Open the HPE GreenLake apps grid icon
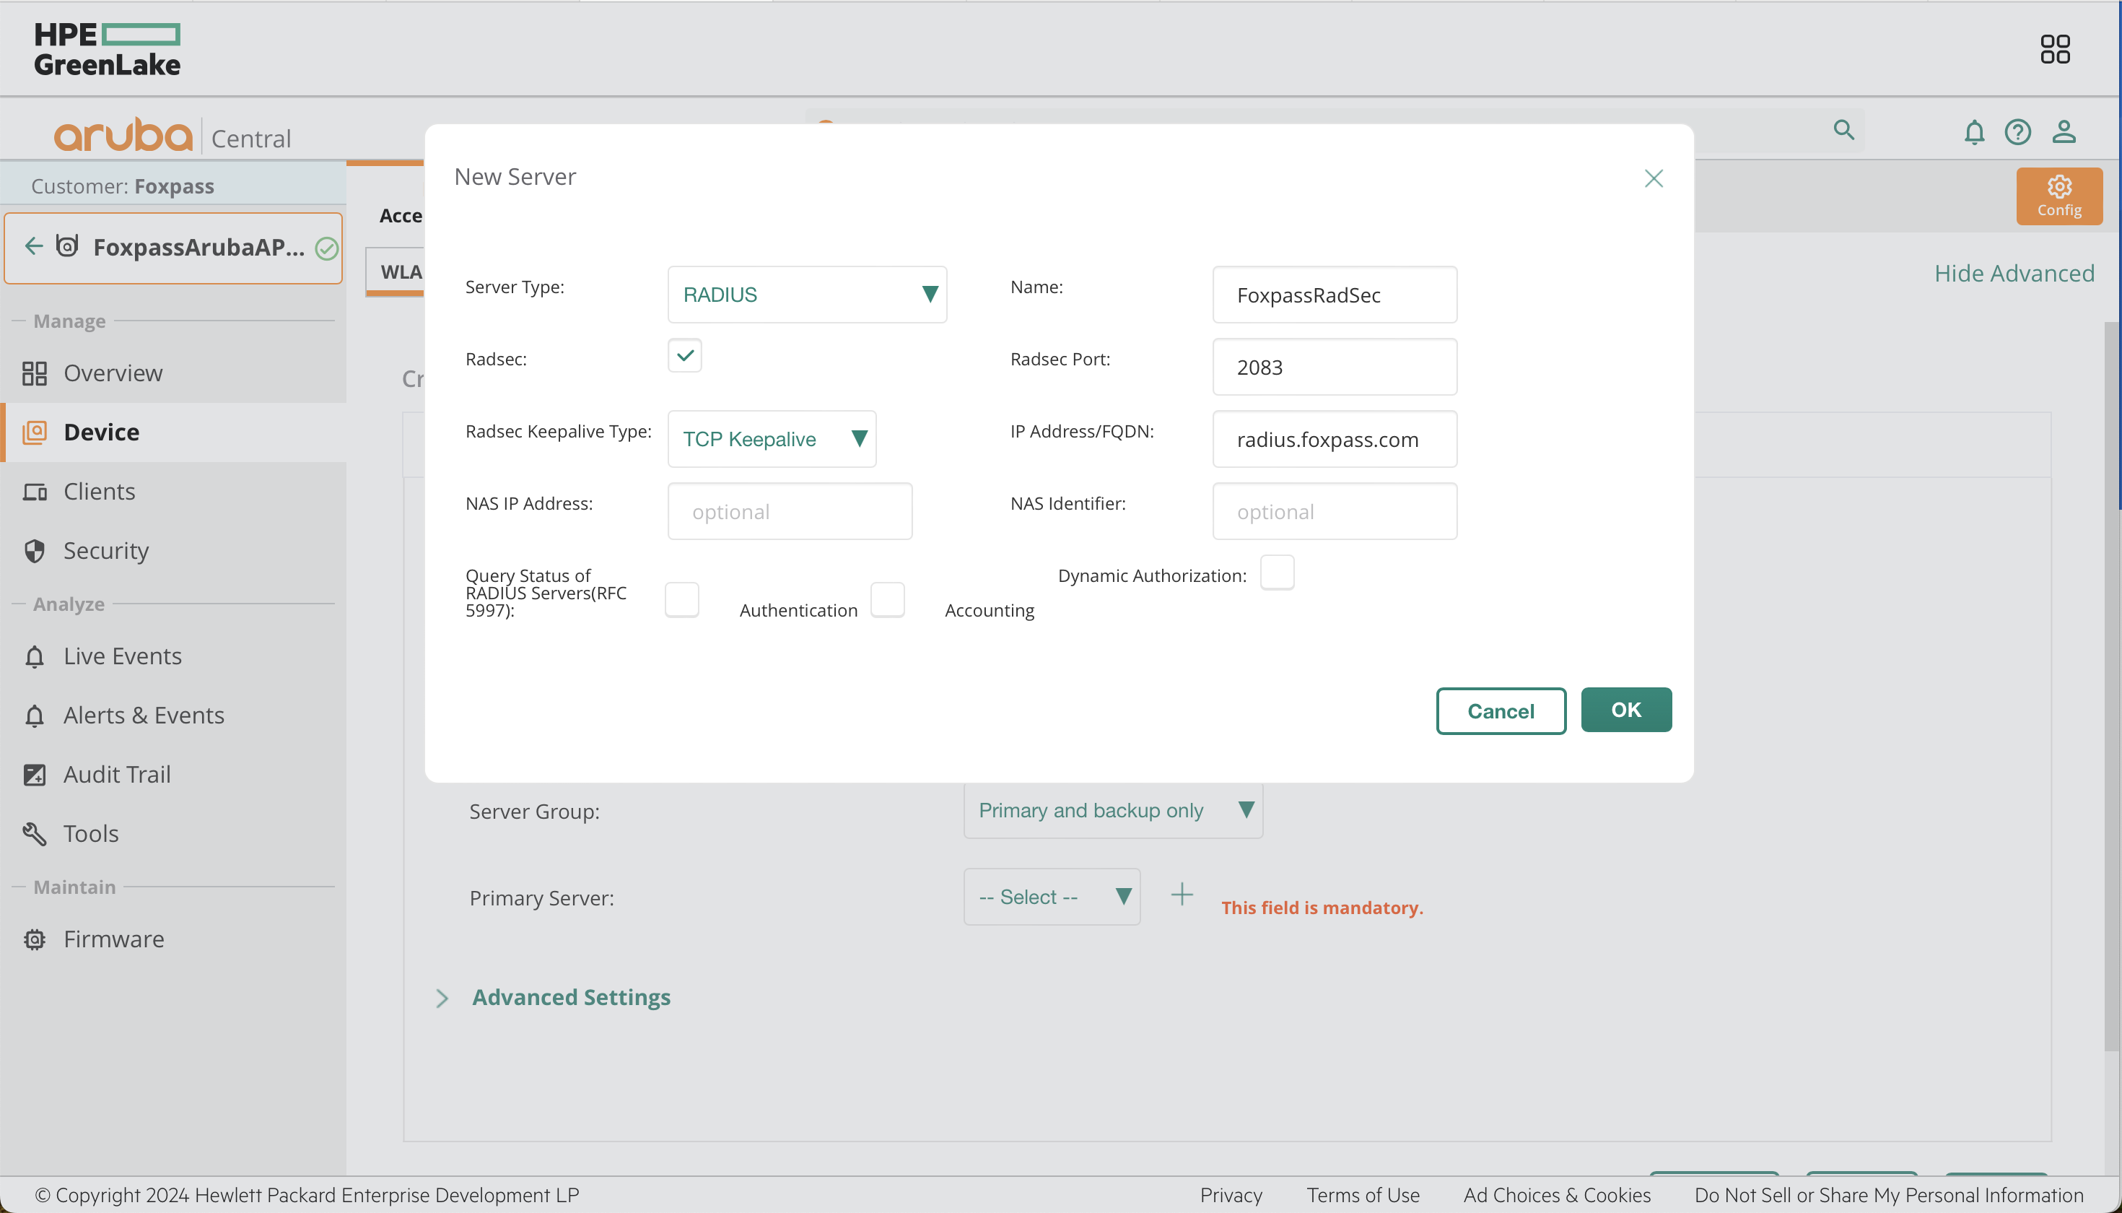Screen dimensions: 2122x1213 coord(2055,49)
